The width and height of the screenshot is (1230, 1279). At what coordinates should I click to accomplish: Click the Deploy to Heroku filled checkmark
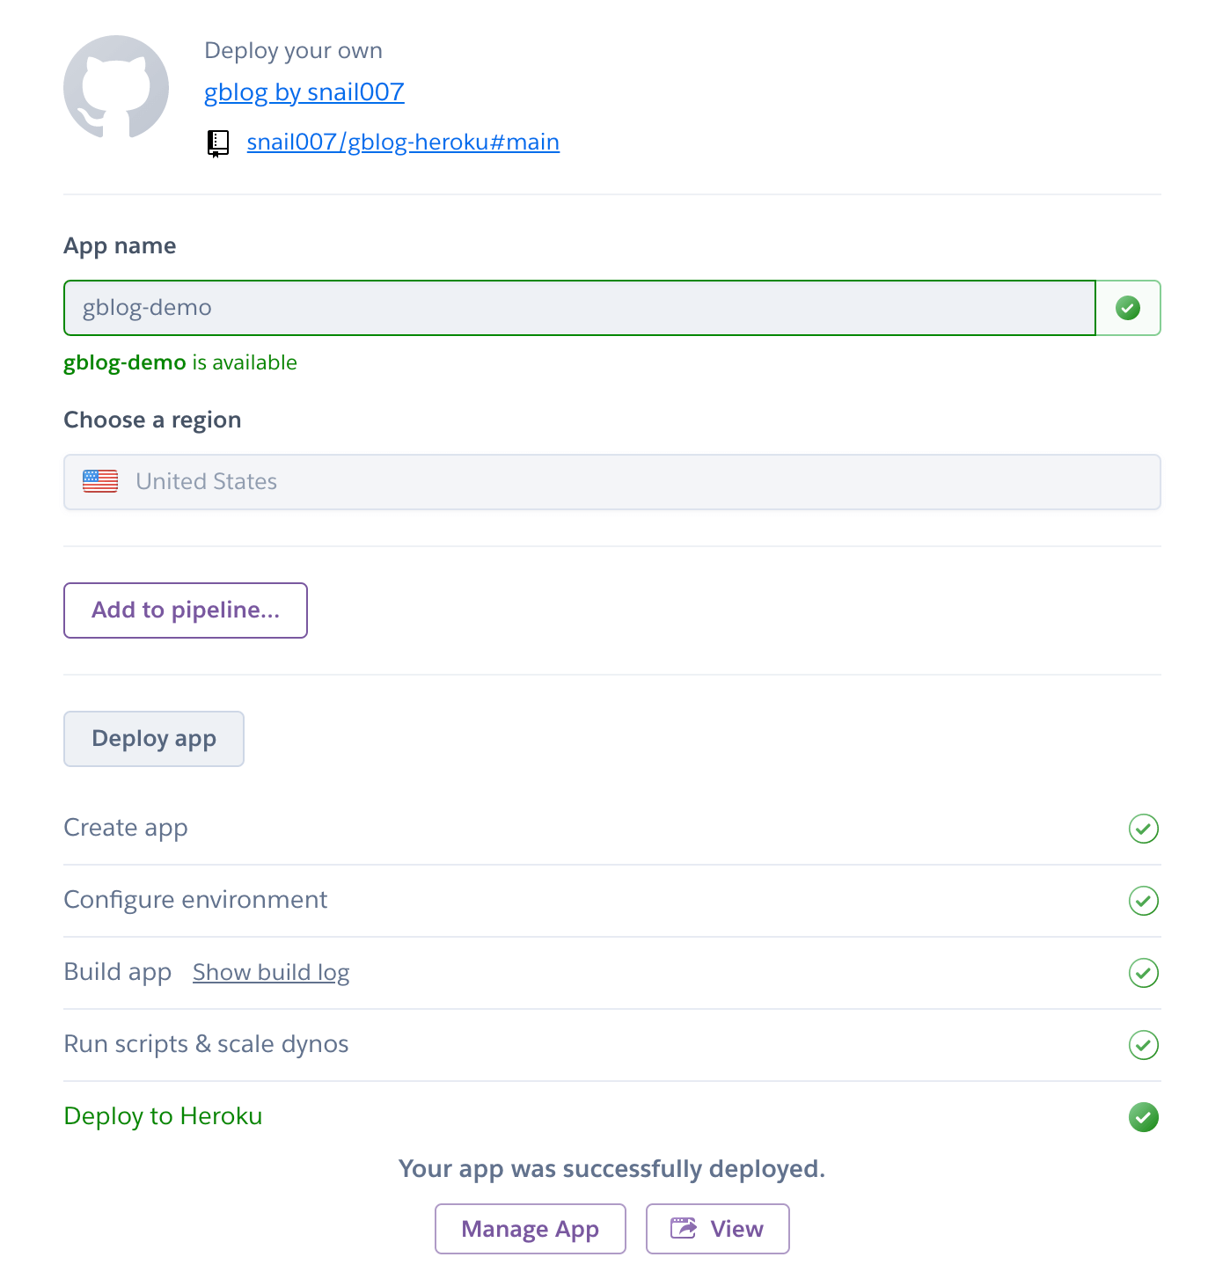[1143, 1117]
